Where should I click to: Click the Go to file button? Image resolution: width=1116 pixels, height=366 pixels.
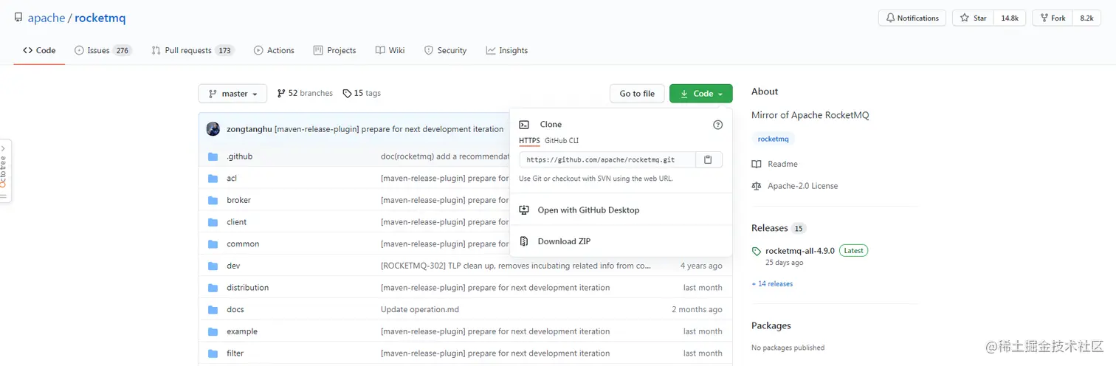636,94
